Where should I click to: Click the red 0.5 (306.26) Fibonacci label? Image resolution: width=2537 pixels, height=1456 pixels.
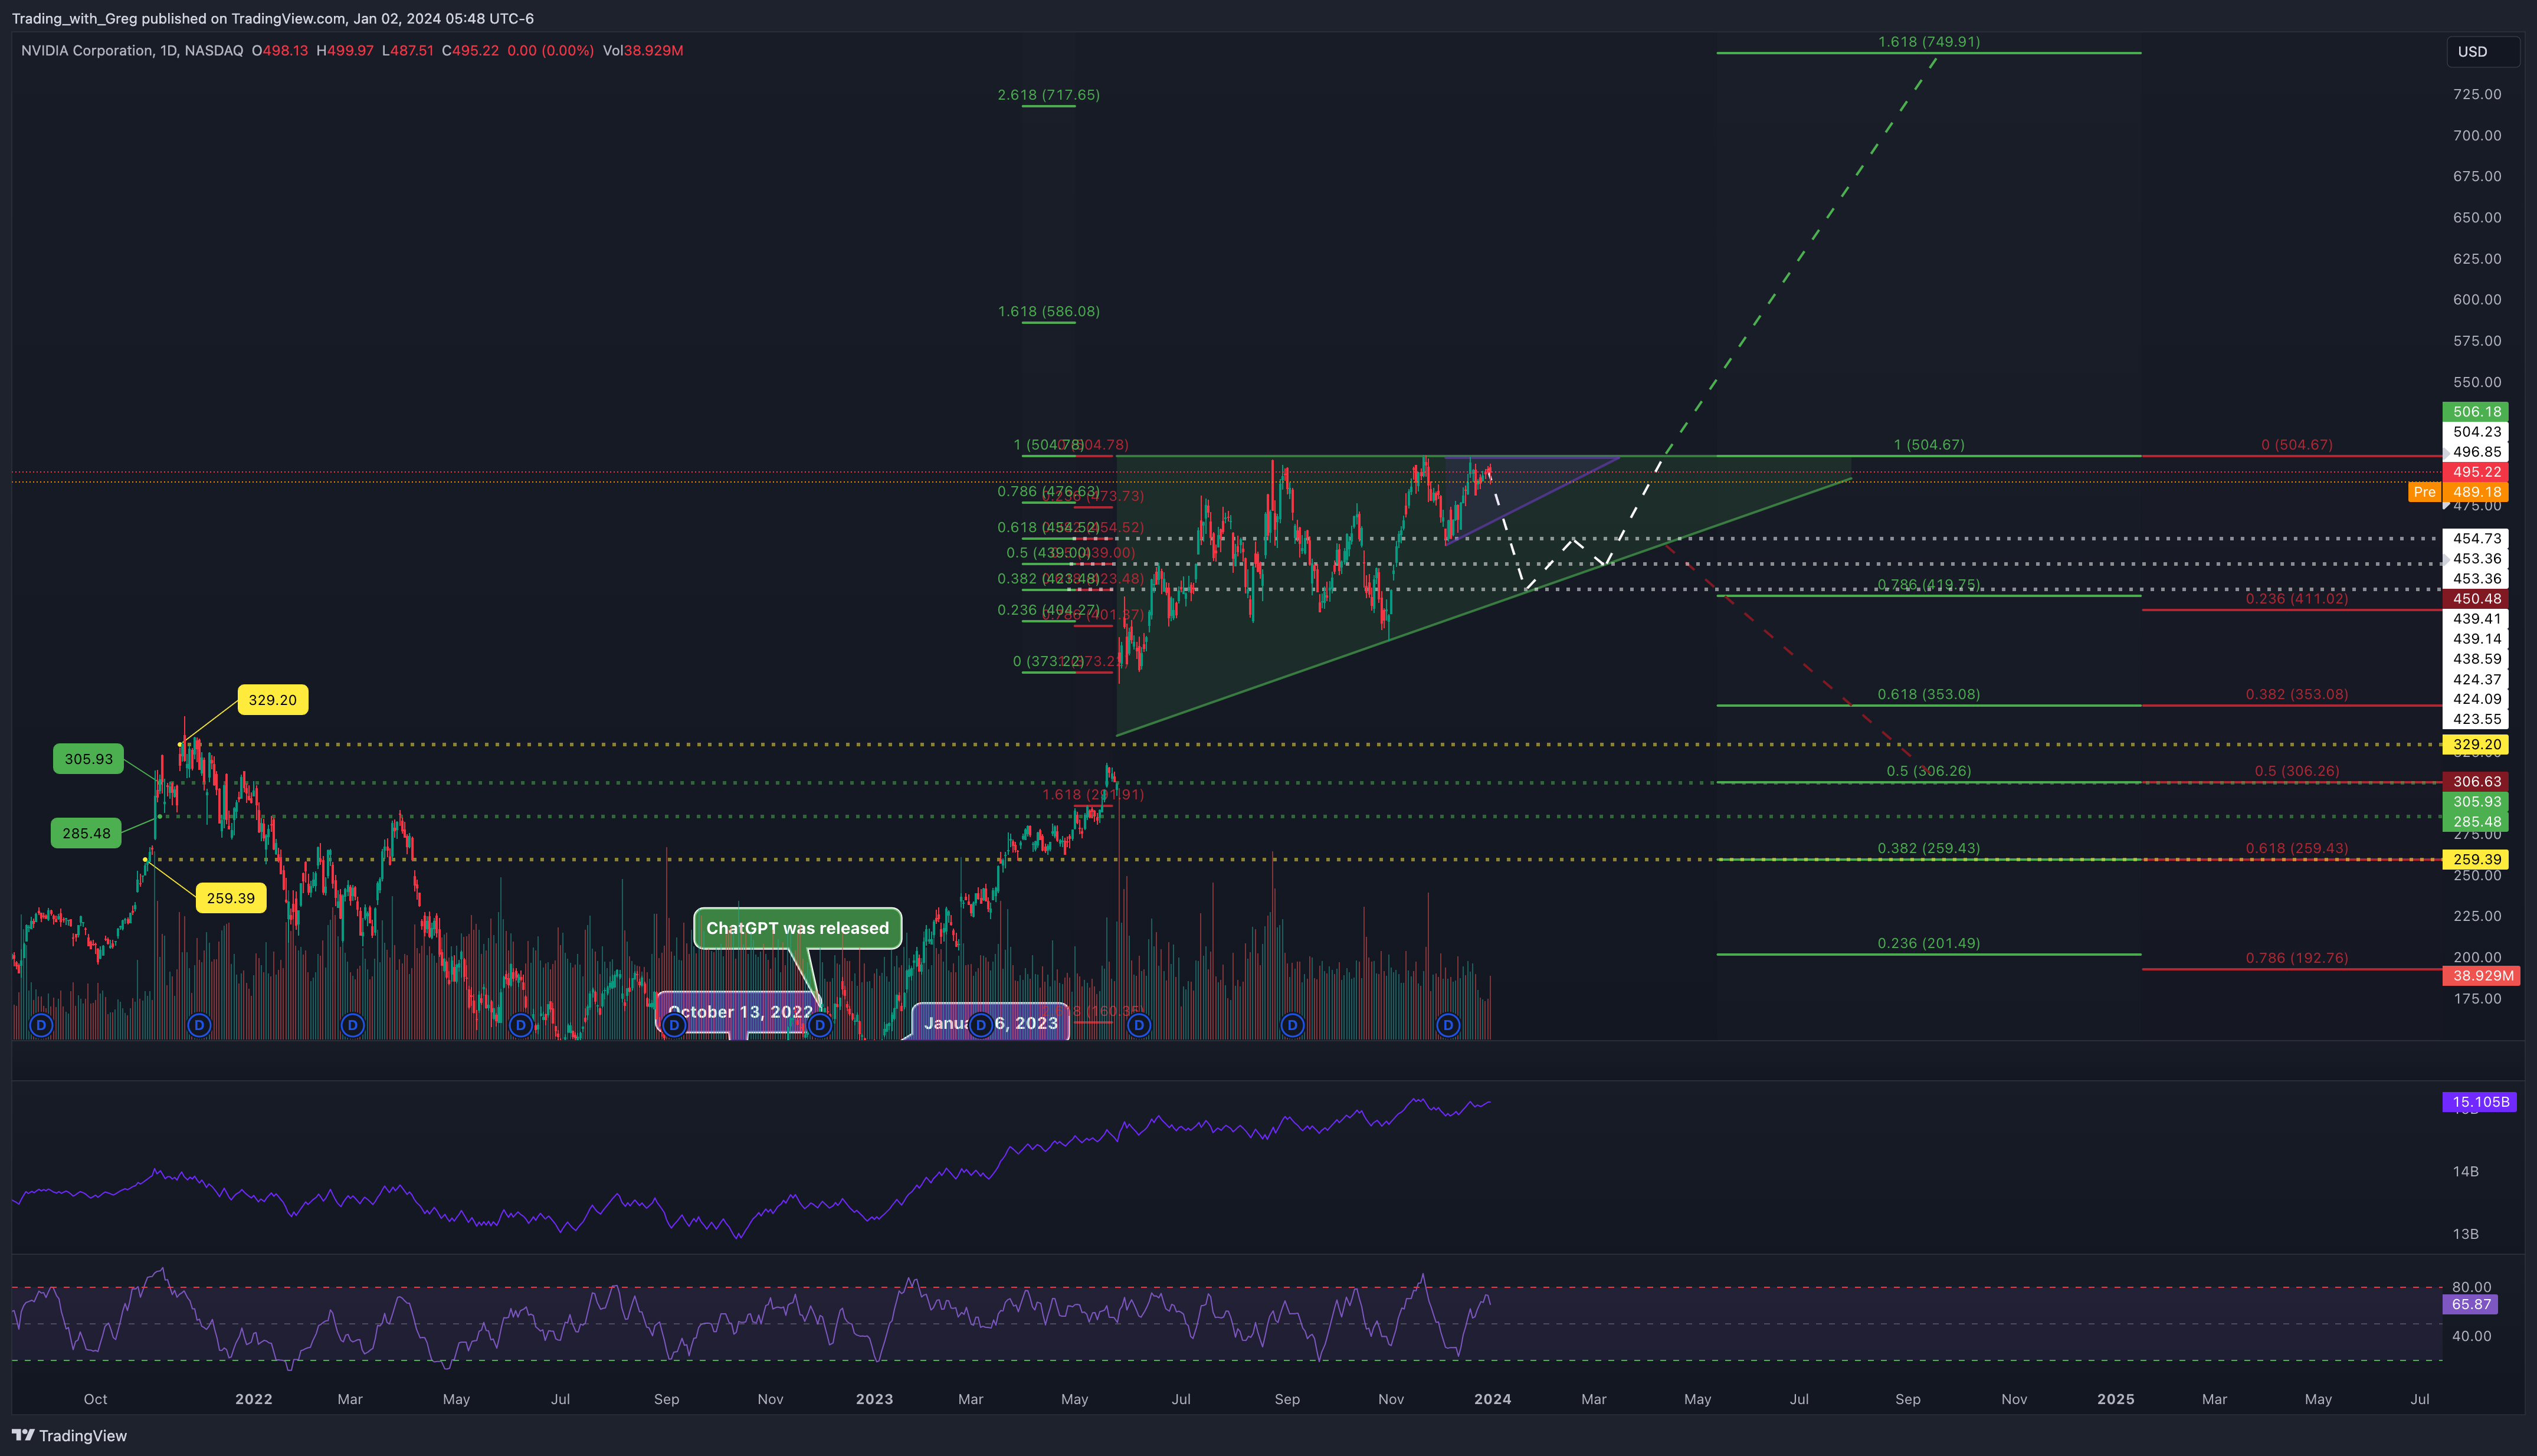click(2297, 771)
